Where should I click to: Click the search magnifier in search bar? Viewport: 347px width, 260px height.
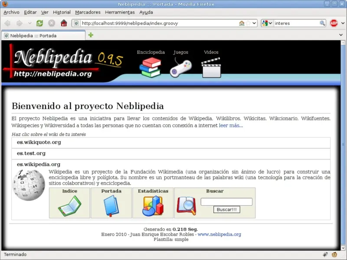click(322, 23)
